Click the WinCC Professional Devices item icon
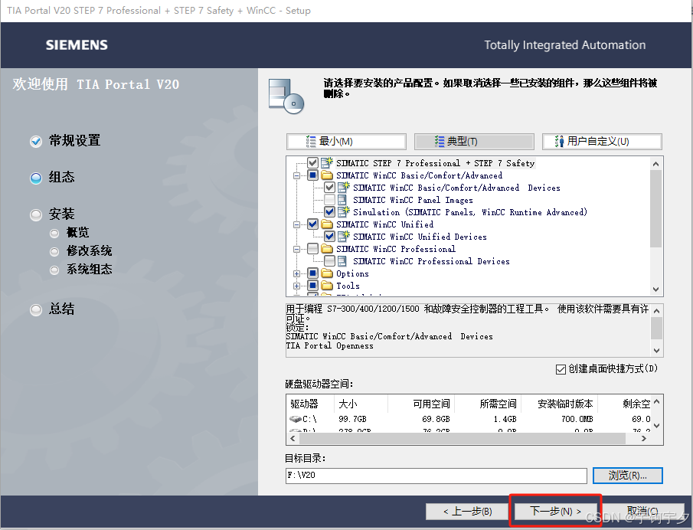693x530 pixels. click(342, 261)
